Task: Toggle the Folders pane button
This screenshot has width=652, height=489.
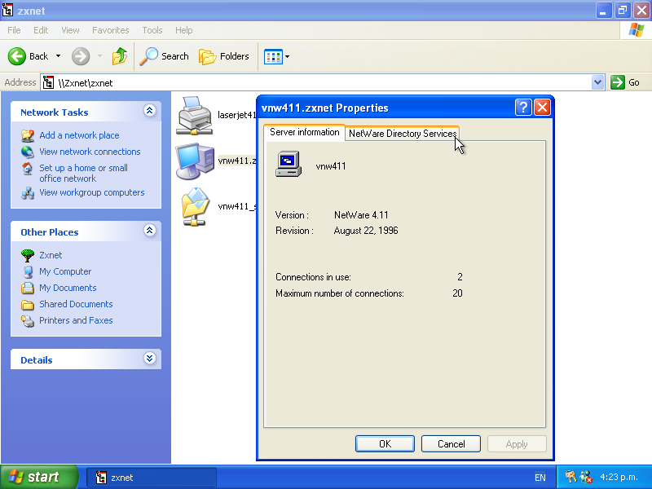Action: click(224, 56)
